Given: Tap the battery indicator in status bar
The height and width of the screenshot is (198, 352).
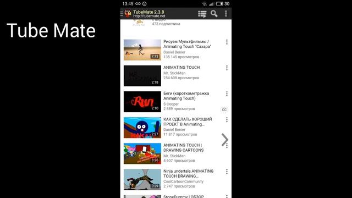Looking at the screenshot, I should click(219, 4).
